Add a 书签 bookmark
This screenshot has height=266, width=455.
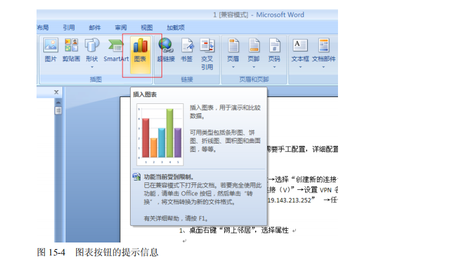pyautogui.click(x=186, y=50)
